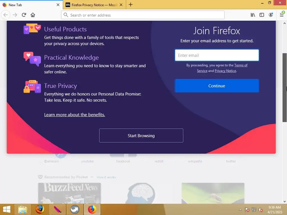Open the Privacy Notice link
The image size is (287, 215).
225,71
